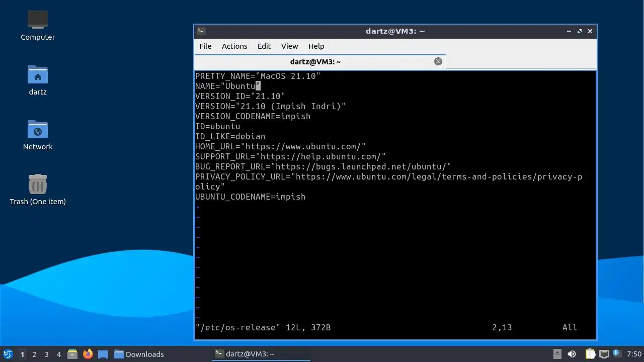Click the 2,13 cursor position indicator
This screenshot has width=644, height=362.
point(502,327)
